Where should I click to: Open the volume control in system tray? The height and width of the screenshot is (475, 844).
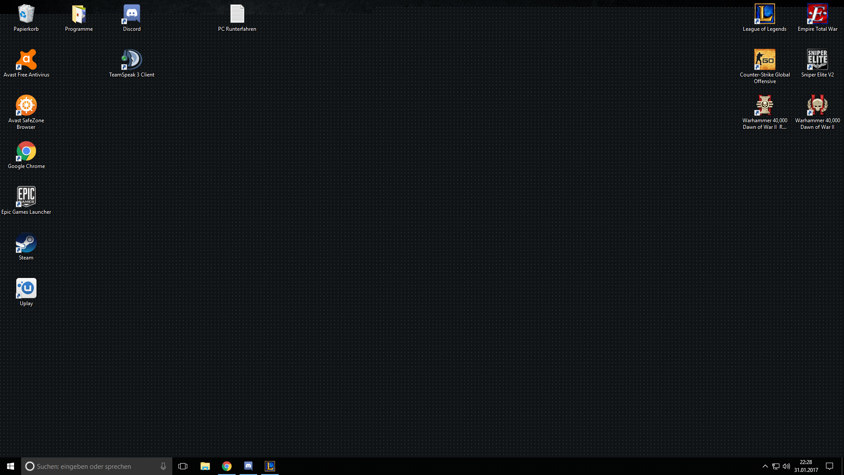pyautogui.click(x=786, y=466)
